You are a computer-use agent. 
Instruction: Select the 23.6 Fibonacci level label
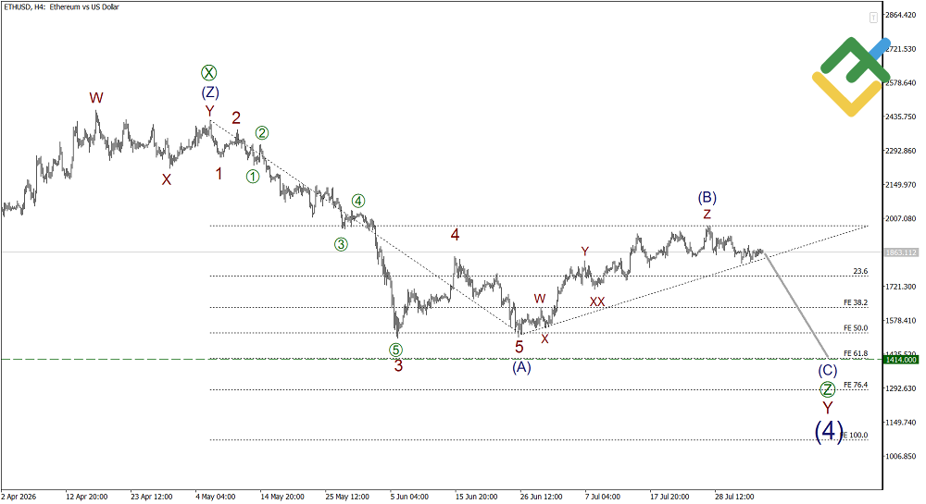[x=860, y=271]
